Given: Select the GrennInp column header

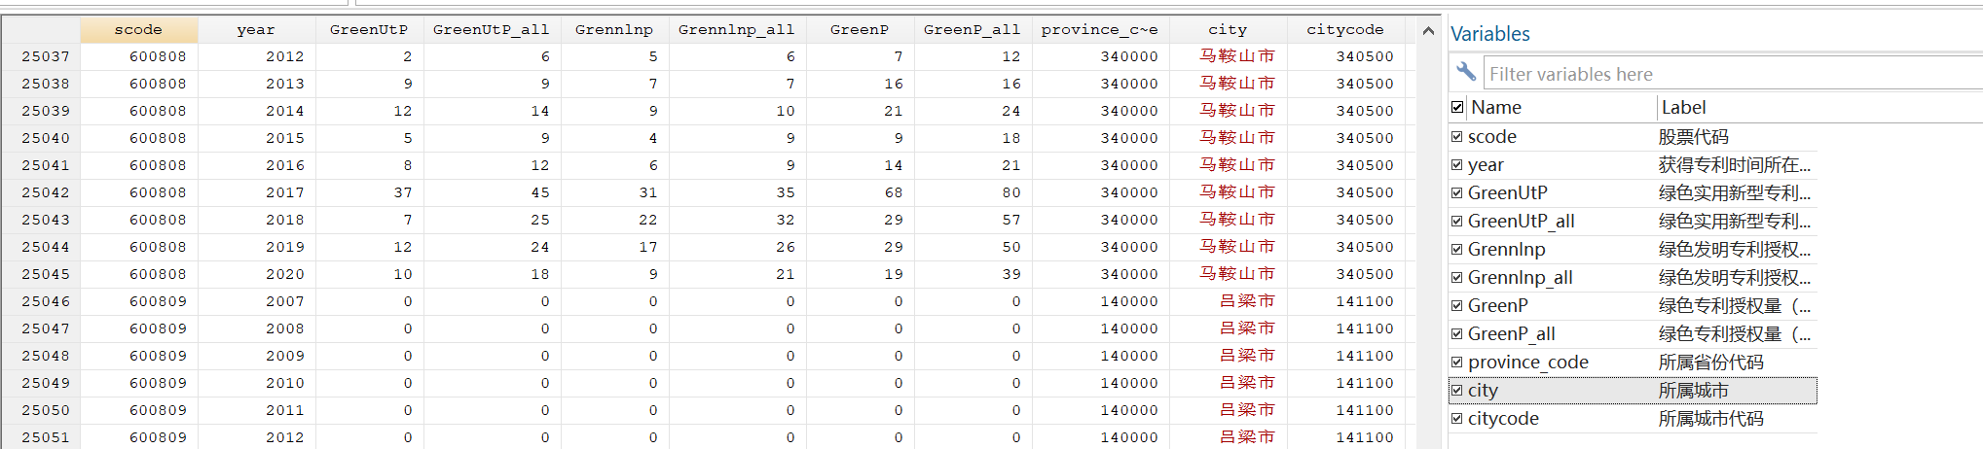Looking at the screenshot, I should click(614, 30).
